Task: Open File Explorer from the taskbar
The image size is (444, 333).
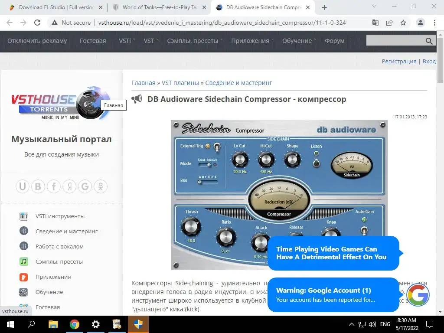Action: [x=53, y=324]
